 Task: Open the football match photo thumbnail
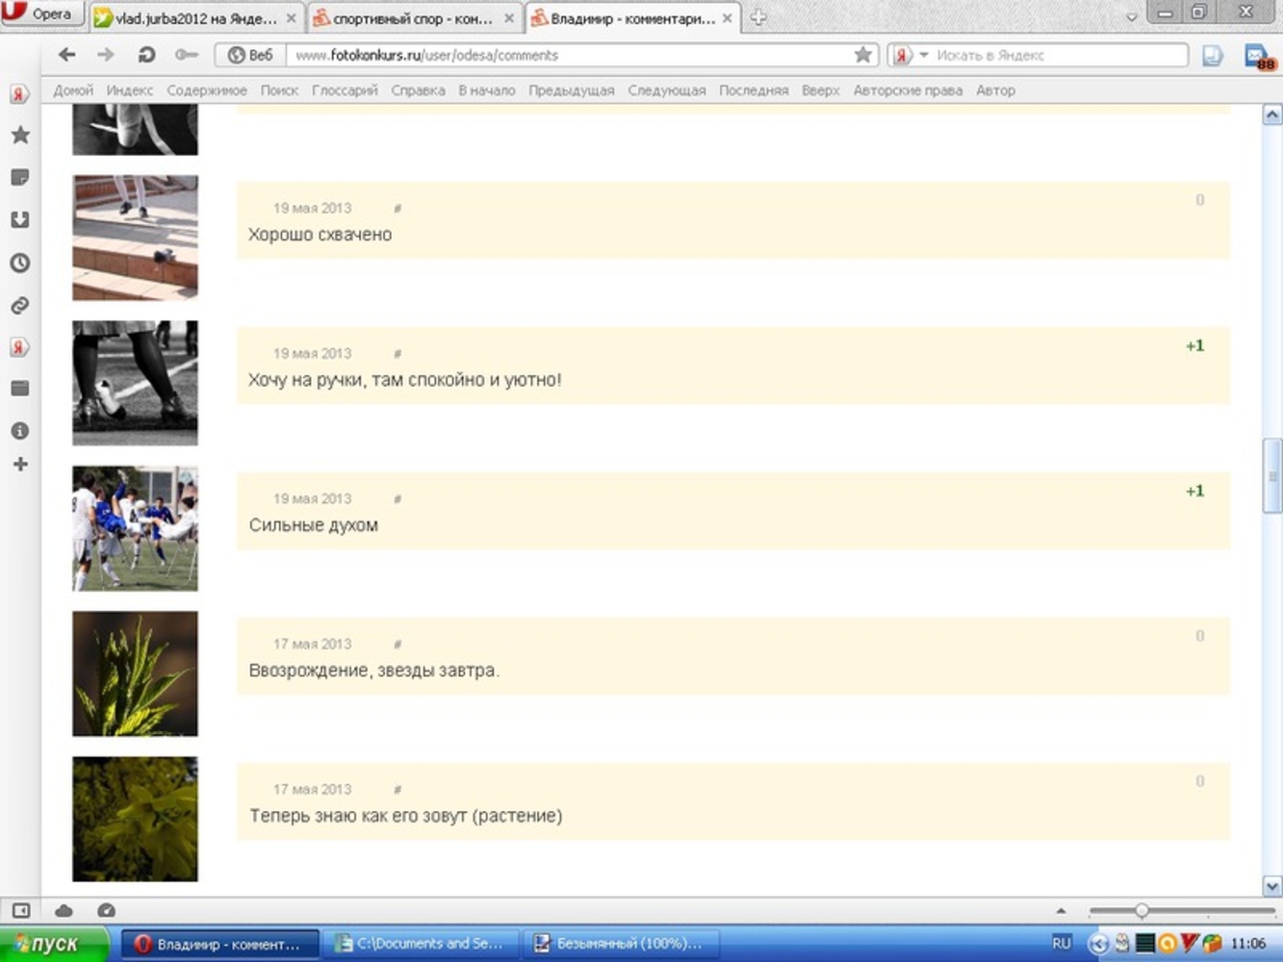point(135,528)
